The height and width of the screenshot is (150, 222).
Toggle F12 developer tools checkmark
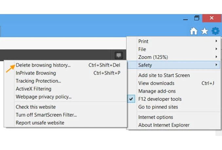131,99
